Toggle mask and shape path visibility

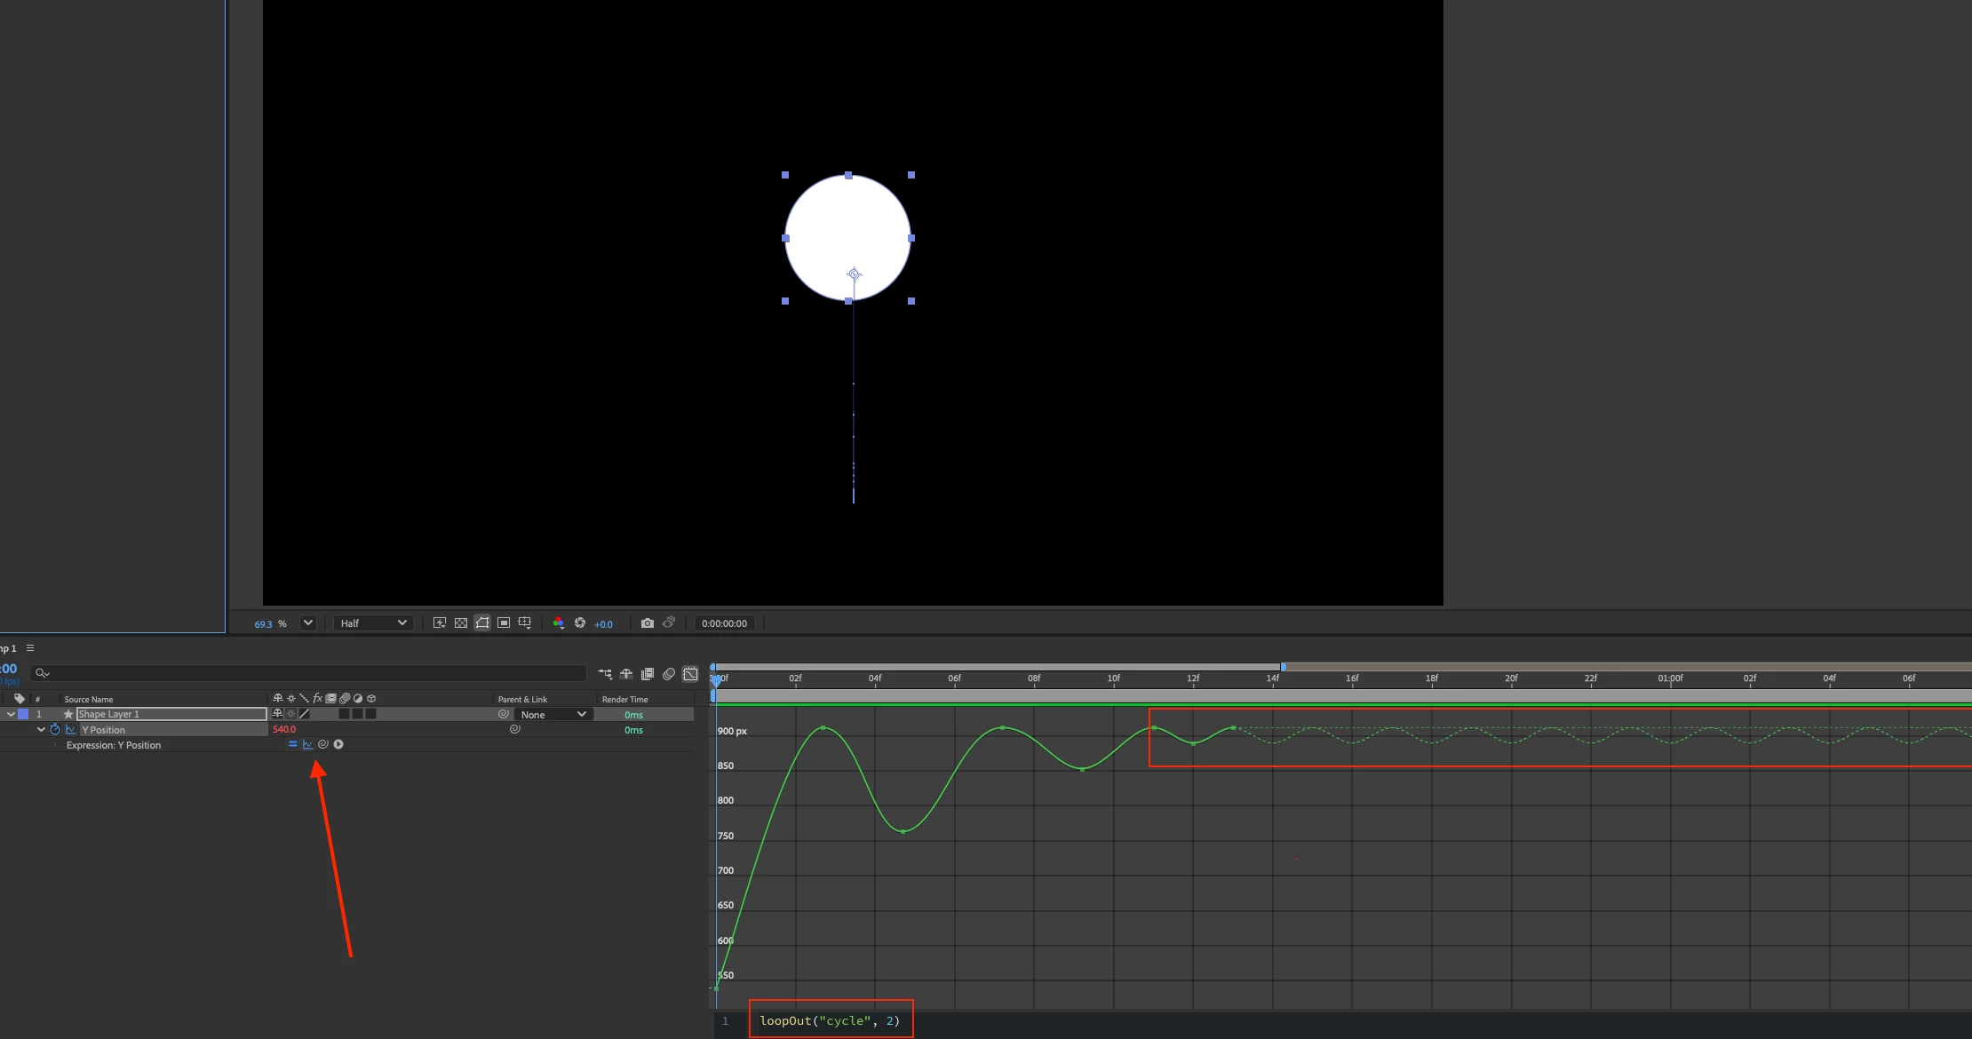[x=482, y=623]
